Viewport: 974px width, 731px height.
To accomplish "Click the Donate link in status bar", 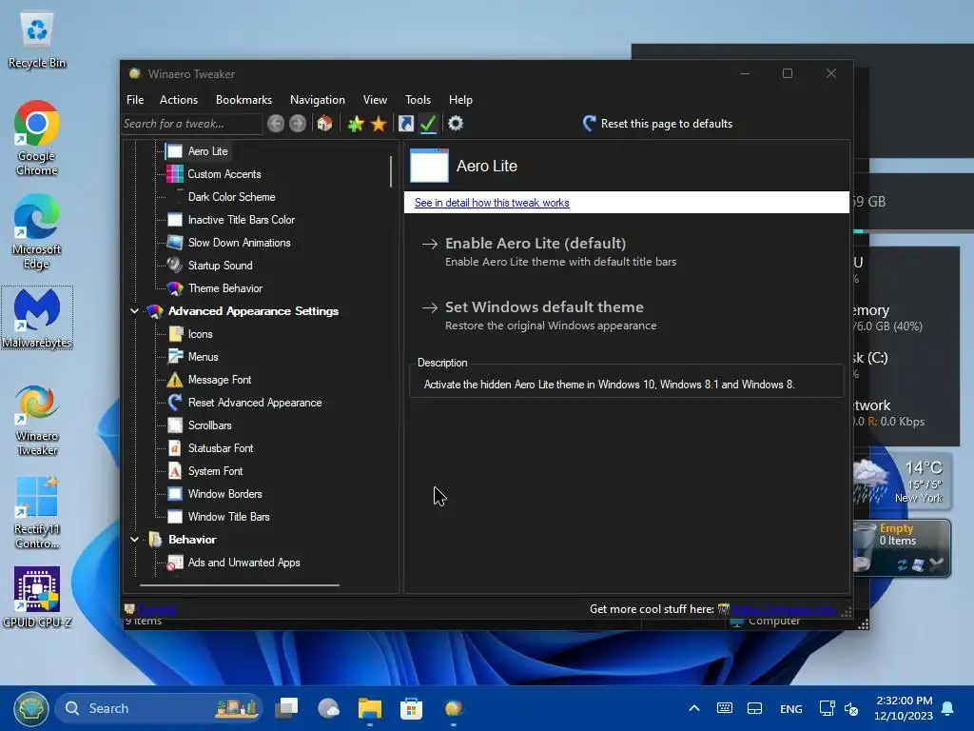I will coord(158,609).
